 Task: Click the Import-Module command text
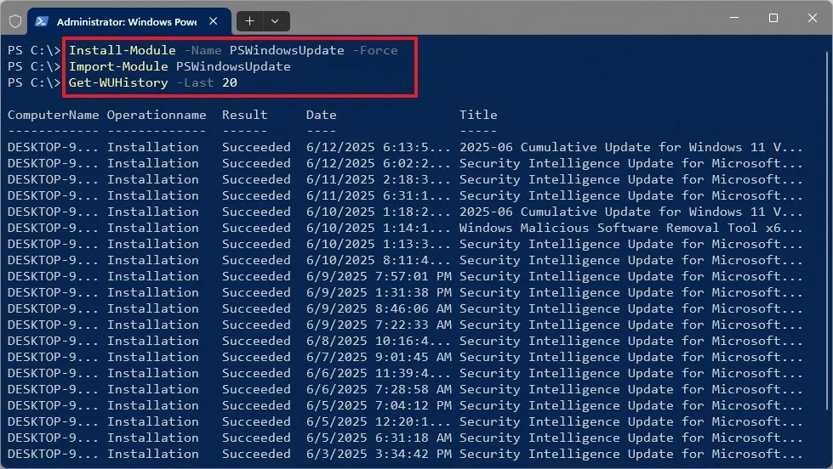point(118,66)
